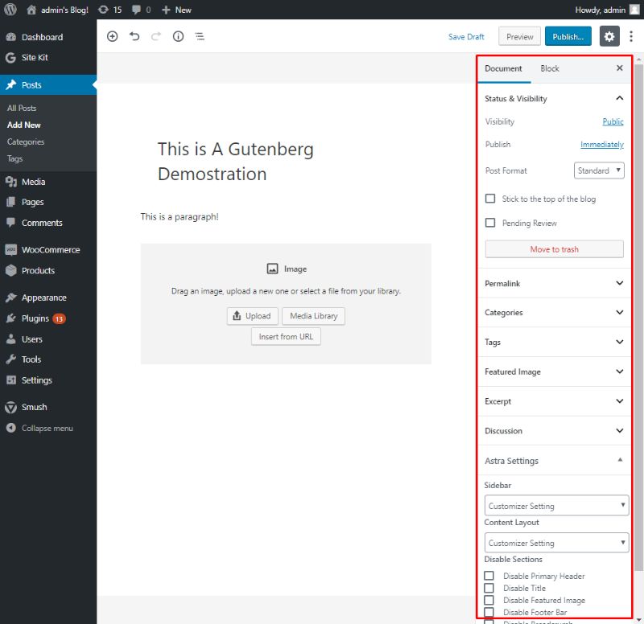Check Disable Featured Image
This screenshot has height=624, width=644.
(x=489, y=600)
